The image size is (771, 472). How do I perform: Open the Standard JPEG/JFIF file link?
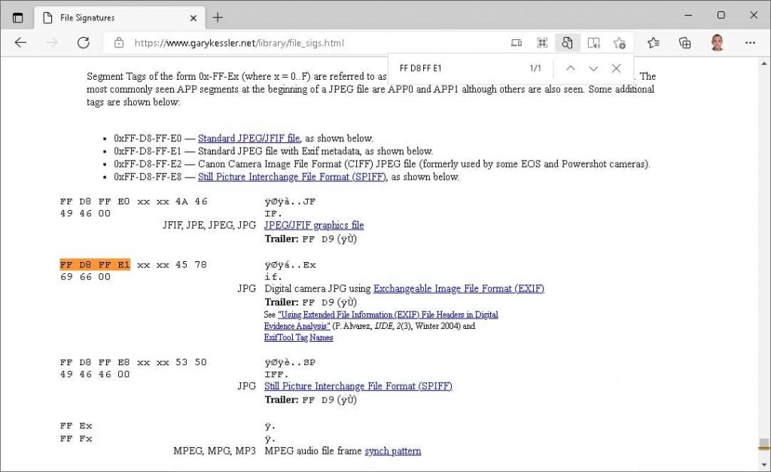tap(248, 139)
